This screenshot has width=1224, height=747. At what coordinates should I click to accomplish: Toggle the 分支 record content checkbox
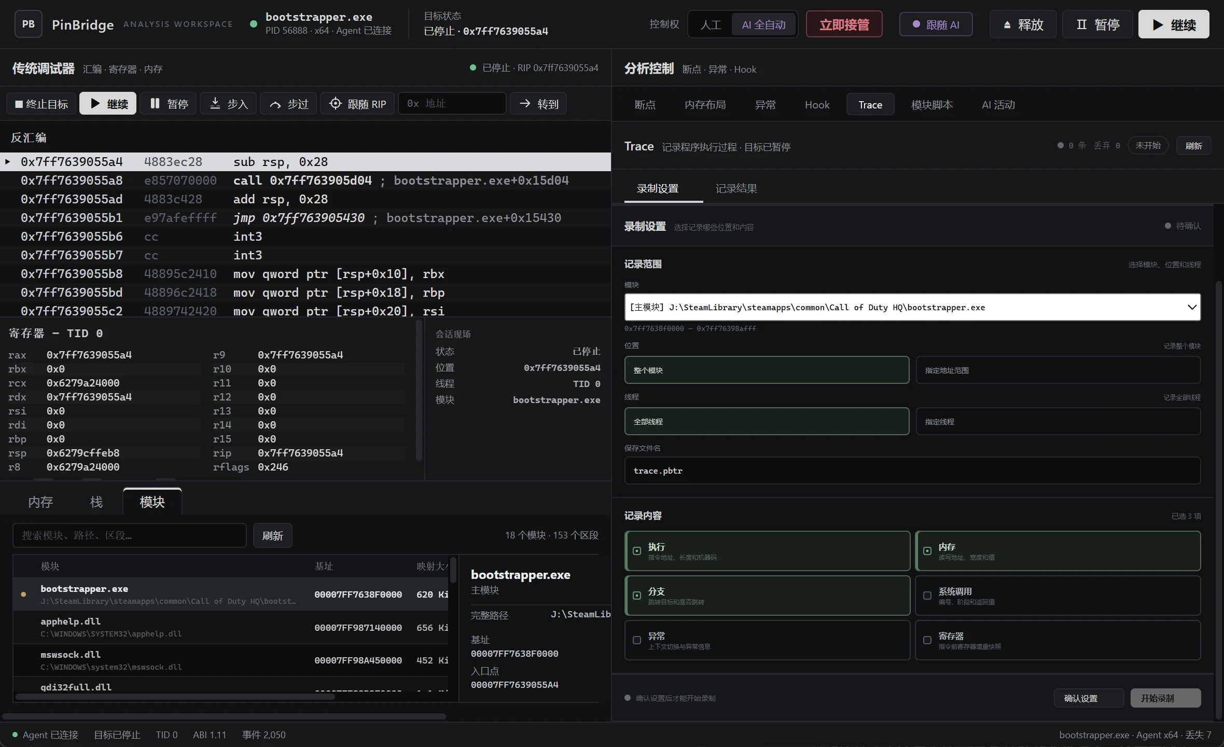637,596
